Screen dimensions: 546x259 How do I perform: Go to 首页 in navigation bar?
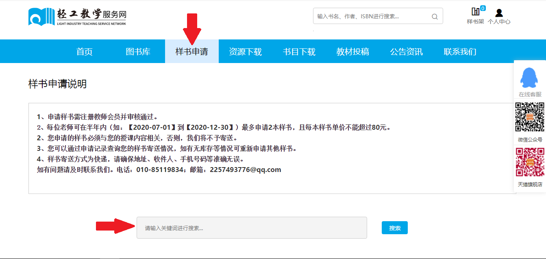point(85,52)
